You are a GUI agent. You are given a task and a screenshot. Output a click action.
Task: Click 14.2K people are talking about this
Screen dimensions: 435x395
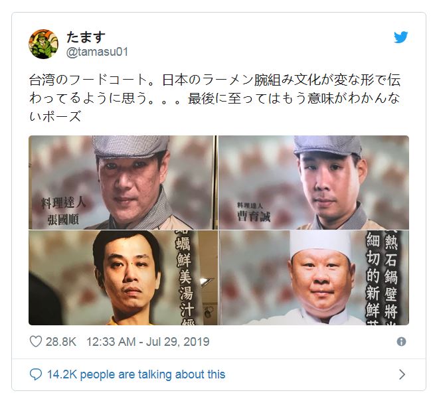pyautogui.click(x=136, y=374)
